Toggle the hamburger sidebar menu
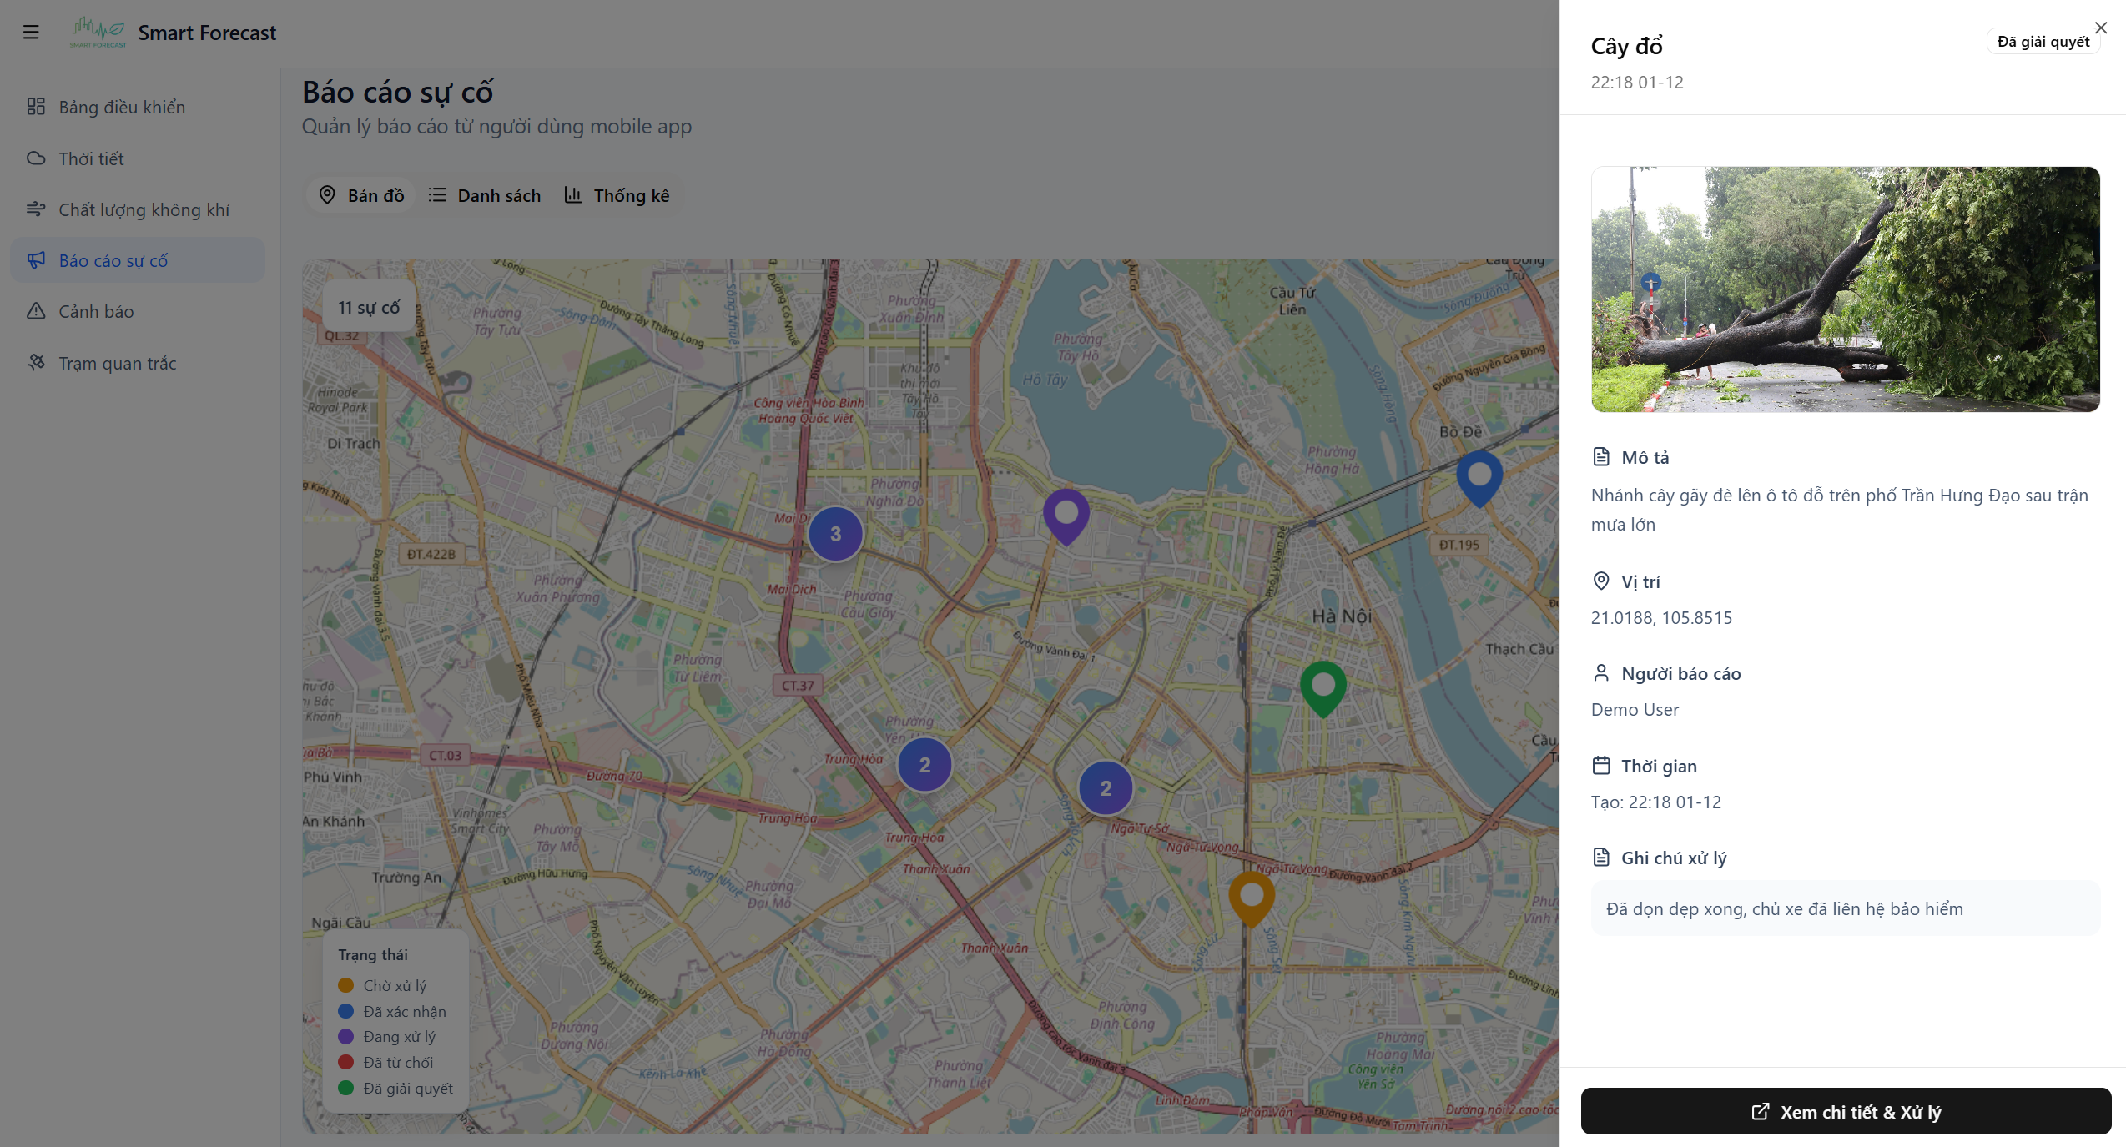 click(x=31, y=31)
